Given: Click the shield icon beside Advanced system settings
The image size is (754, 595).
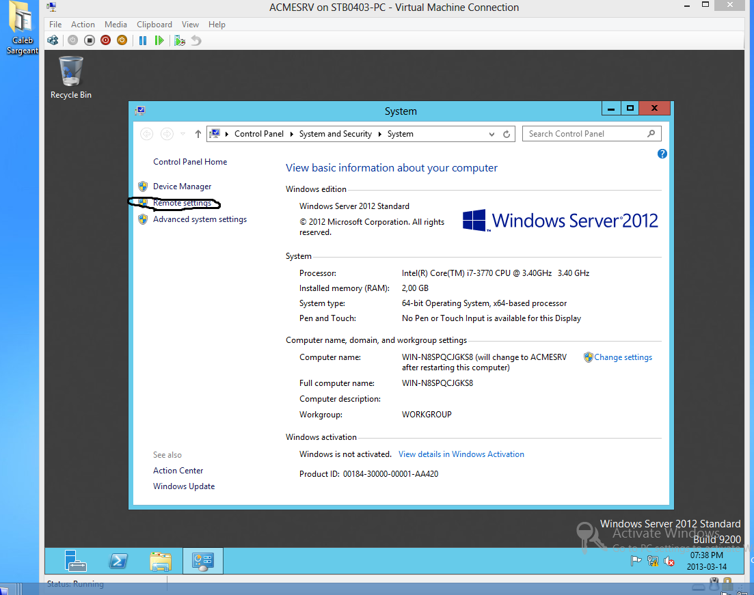Looking at the screenshot, I should (x=143, y=220).
